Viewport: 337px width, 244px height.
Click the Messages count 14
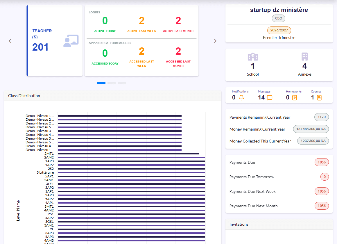[x=261, y=97]
